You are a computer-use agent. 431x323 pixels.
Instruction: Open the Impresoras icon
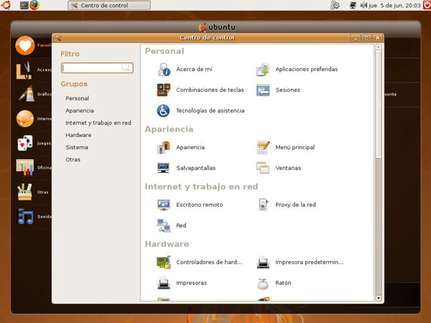click(164, 283)
